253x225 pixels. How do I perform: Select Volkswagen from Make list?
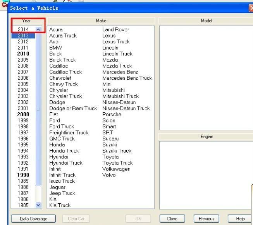click(x=116, y=169)
